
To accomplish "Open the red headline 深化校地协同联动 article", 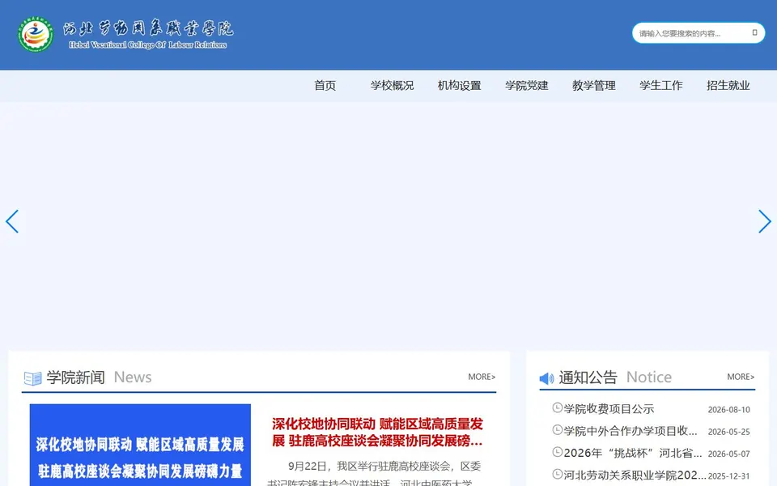I will tap(378, 432).
